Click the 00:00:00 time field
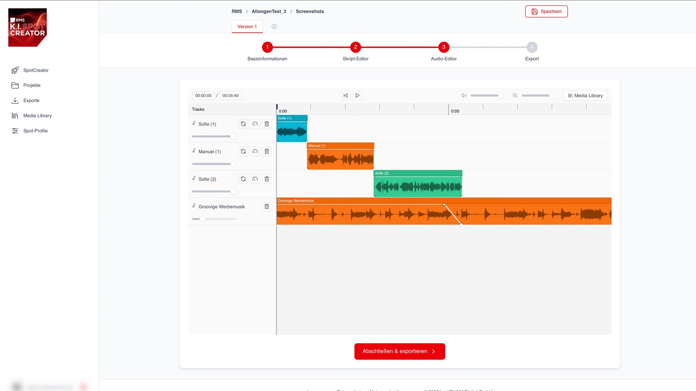Viewport: 696px width, 391px height. coord(203,95)
